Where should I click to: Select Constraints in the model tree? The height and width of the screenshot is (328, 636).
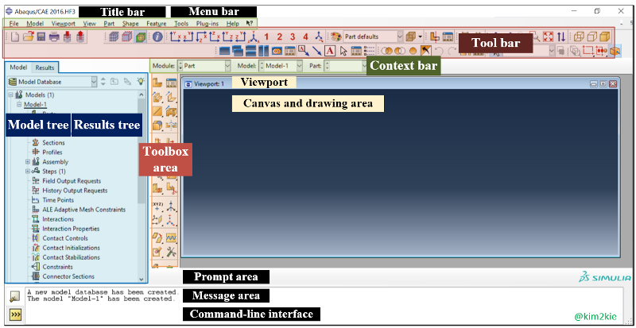(x=57, y=267)
